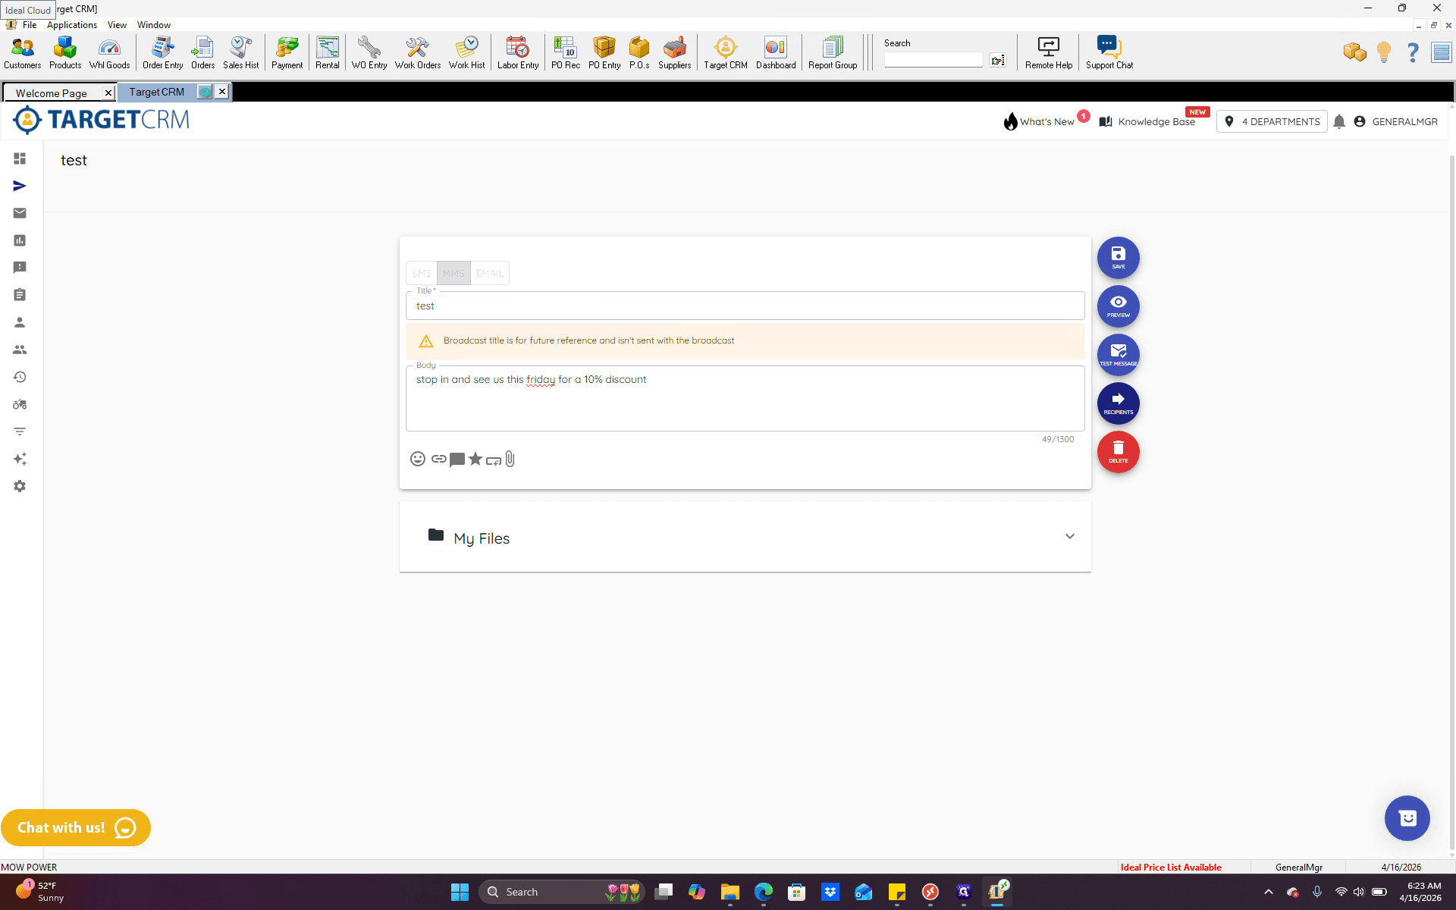The image size is (1456, 910).
Task: Open the Work Orders tool
Action: click(417, 53)
